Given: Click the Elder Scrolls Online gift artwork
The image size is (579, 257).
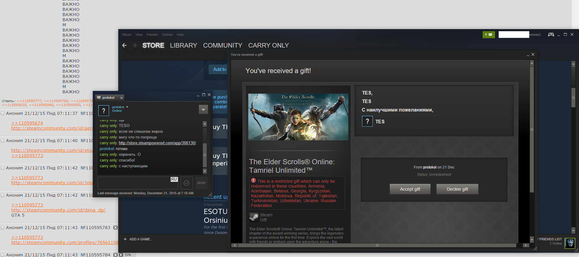Looking at the screenshot, I should pyautogui.click(x=298, y=117).
